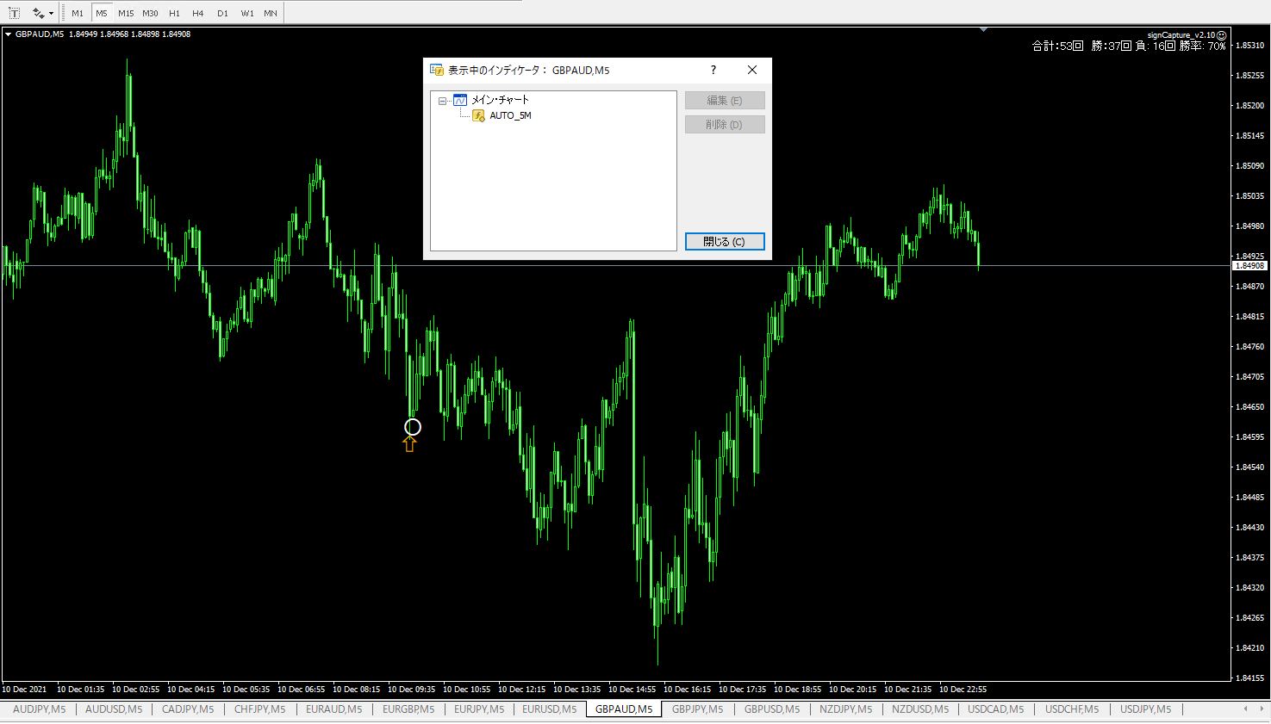
Task: Click the arrows objects tool icon
Action: pos(38,13)
